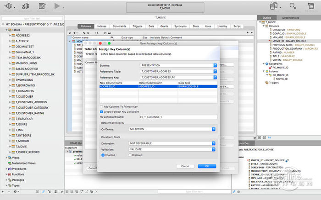Click the FK Constraint Name input field
321x200 pixels.
tap(178, 117)
